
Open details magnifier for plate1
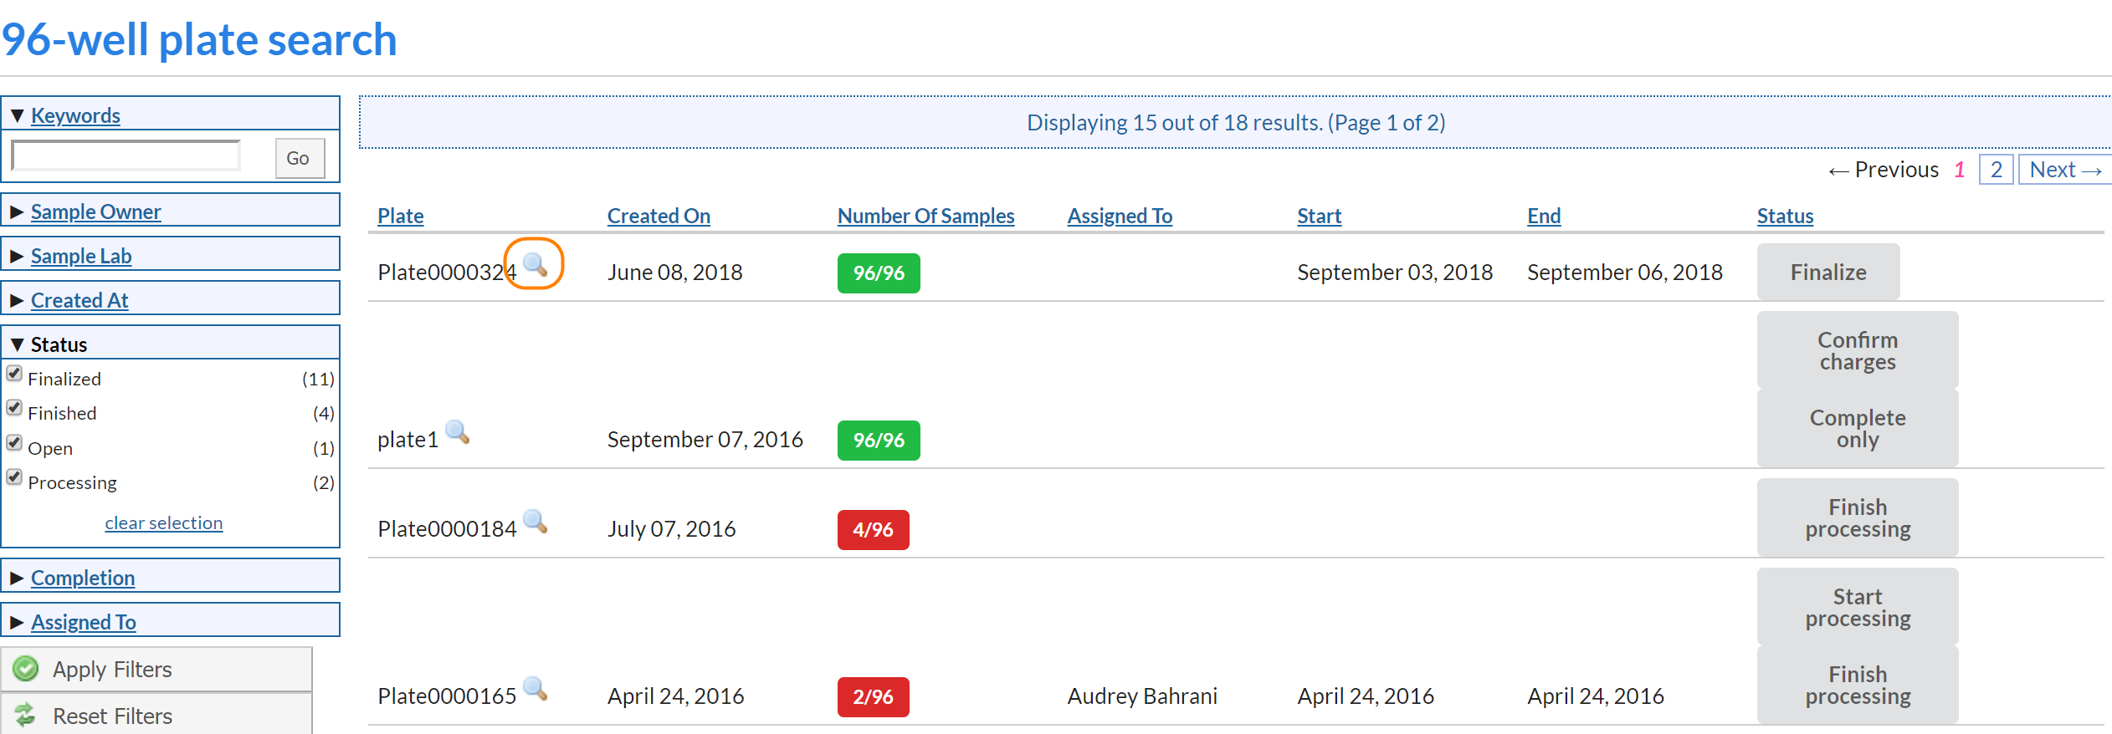click(x=457, y=432)
